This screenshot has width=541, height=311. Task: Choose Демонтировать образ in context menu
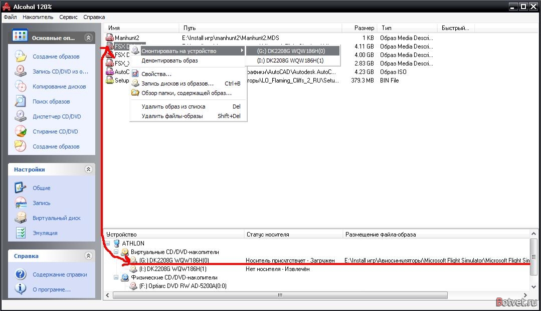pyautogui.click(x=188, y=60)
